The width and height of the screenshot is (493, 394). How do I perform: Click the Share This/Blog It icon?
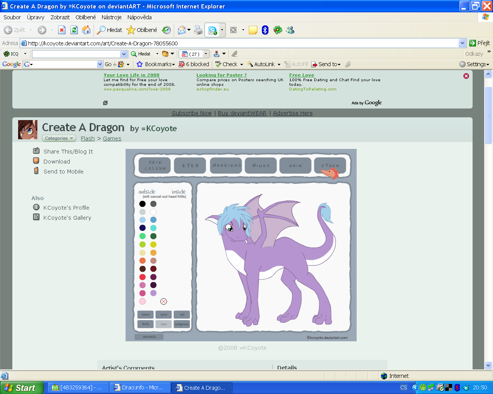[x=36, y=151]
